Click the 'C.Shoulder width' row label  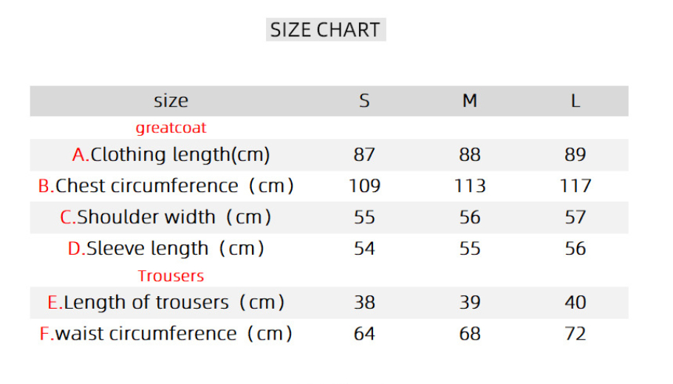click(166, 217)
